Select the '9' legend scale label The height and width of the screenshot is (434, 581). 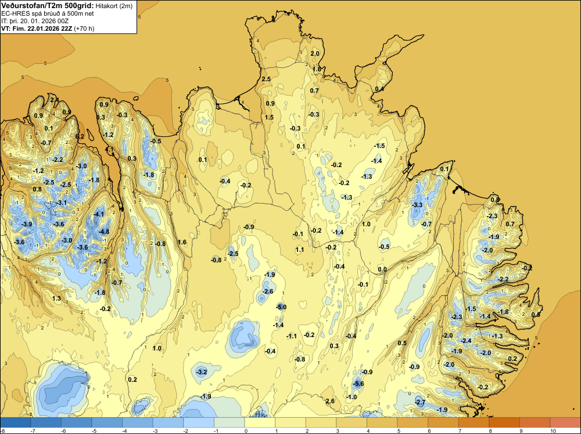pos(522,431)
